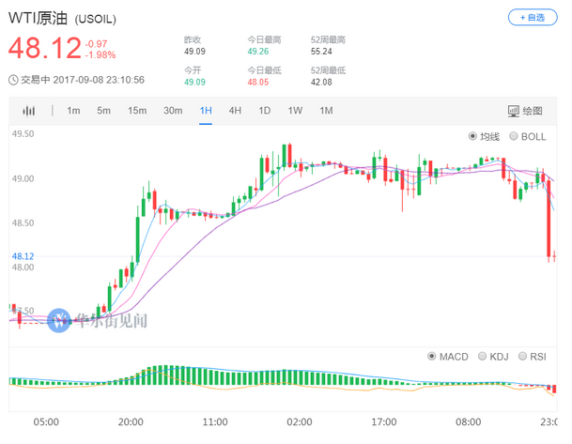Viewport: 572px width, 444px height.
Task: Open the 绘图 drawing tools icon
Action: [514, 111]
